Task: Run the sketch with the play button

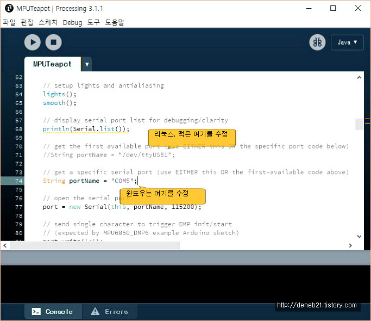Action: pos(33,42)
